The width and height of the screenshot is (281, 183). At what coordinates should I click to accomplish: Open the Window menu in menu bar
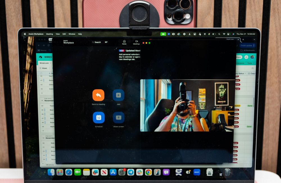click(72, 34)
